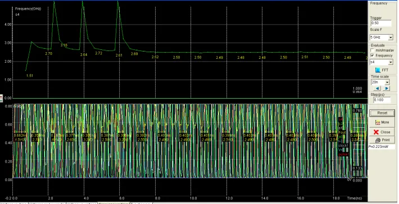Click the 0.40 voltage axis tick

point(8,143)
